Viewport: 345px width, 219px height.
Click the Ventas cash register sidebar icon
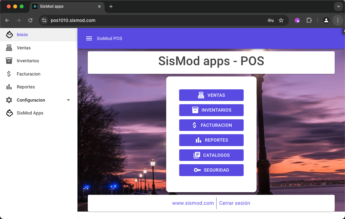pyautogui.click(x=9, y=48)
